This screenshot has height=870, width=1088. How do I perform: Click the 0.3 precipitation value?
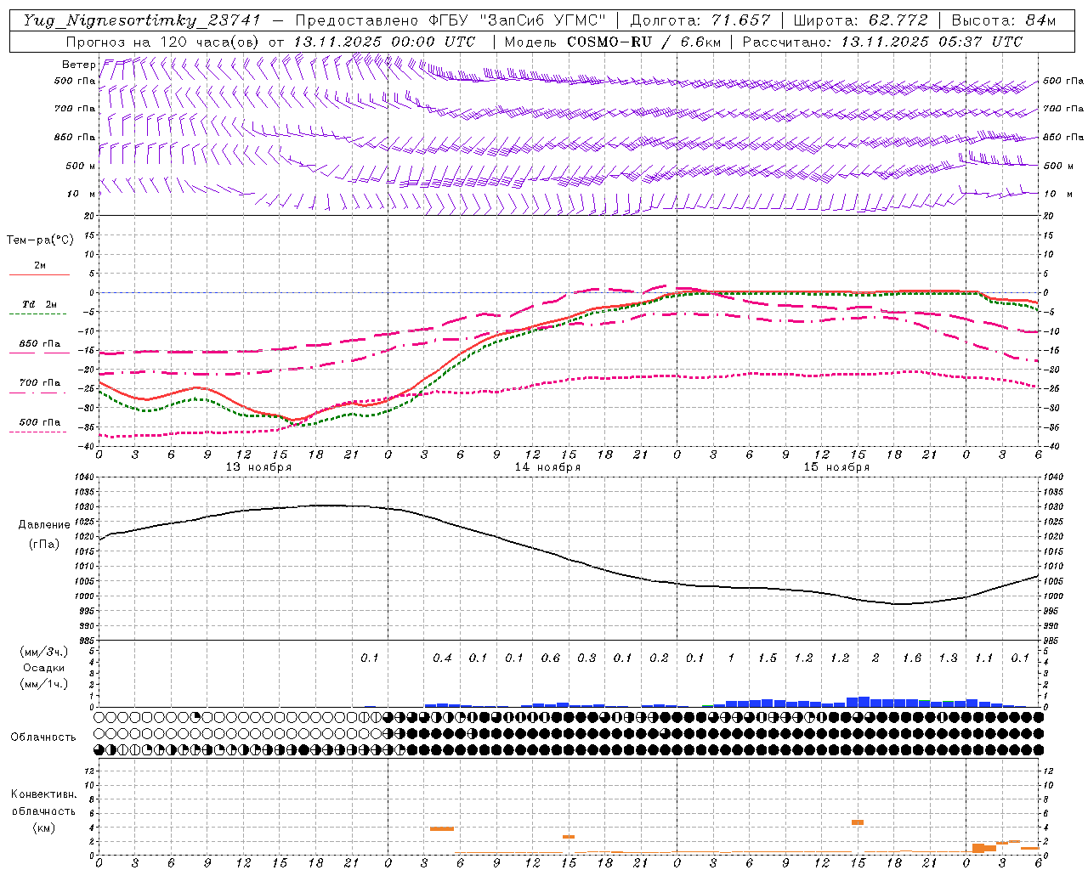586,658
